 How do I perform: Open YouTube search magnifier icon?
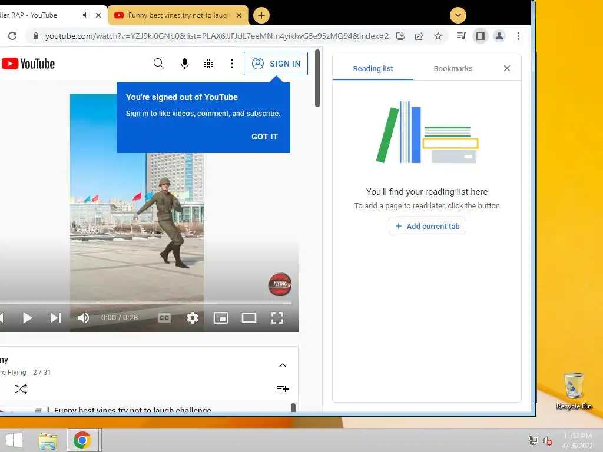[159, 64]
